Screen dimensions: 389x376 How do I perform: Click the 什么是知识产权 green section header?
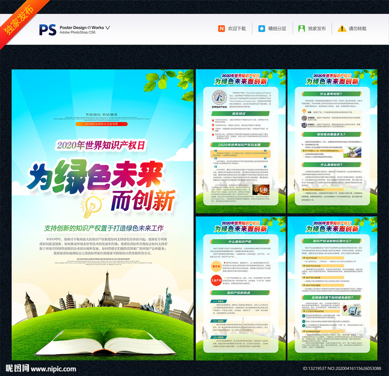(x=240, y=241)
